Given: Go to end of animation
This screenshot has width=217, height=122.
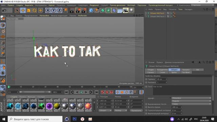Looking at the screenshot, I should (96, 92).
